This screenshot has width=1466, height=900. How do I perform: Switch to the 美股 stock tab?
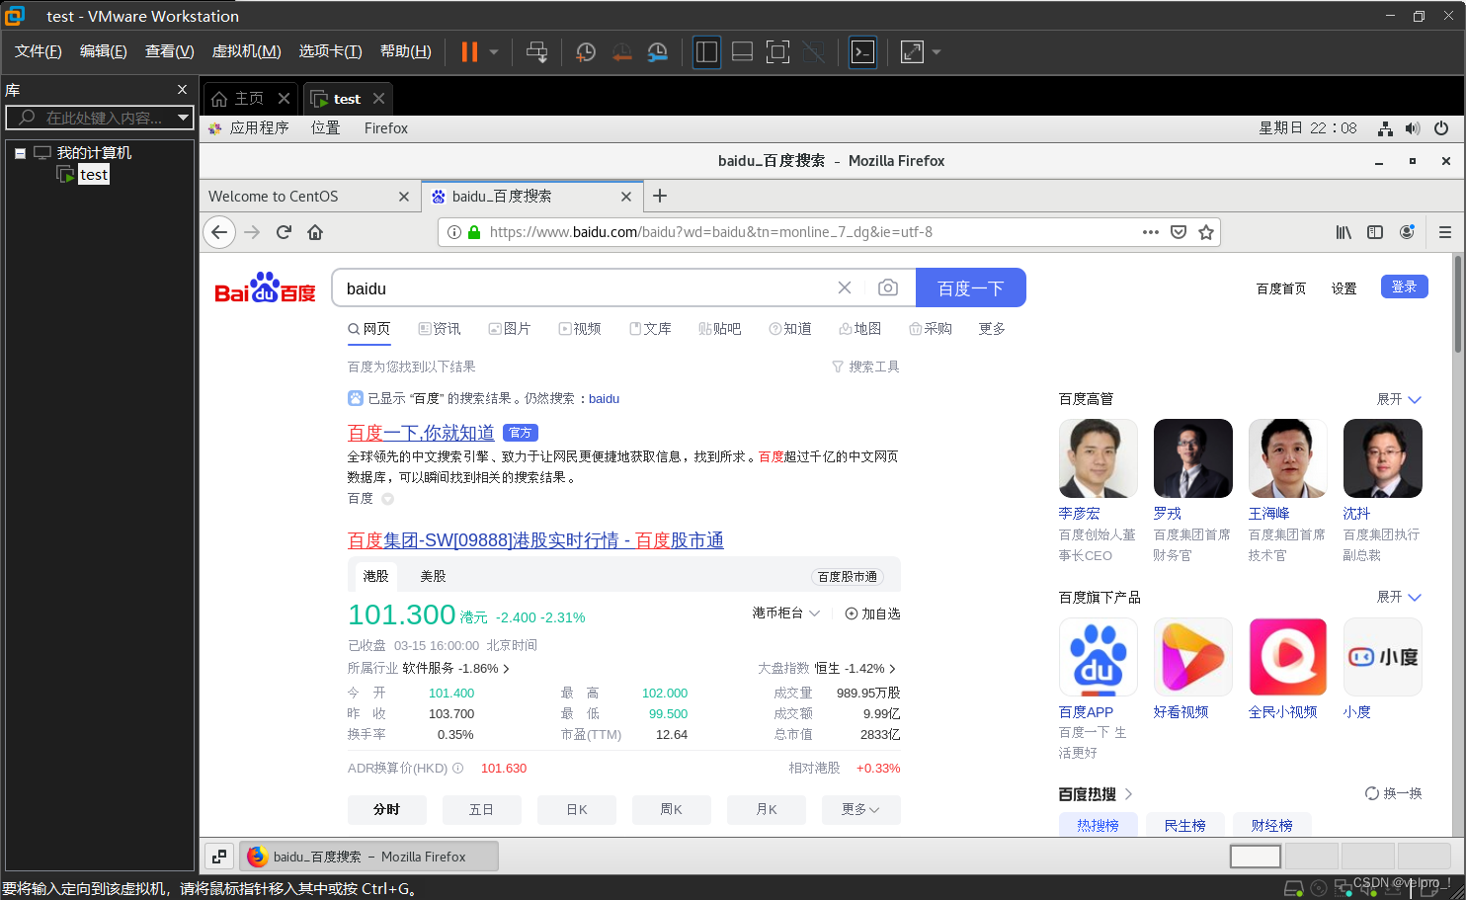[433, 576]
